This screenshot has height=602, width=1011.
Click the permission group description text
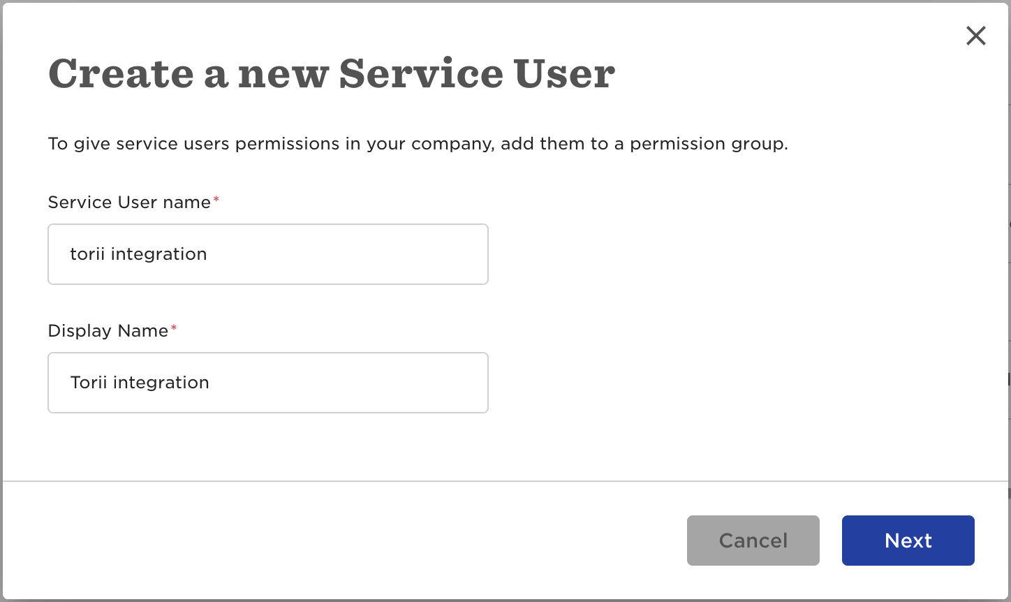coord(418,144)
